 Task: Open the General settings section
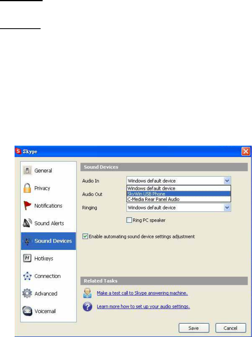click(x=49, y=170)
